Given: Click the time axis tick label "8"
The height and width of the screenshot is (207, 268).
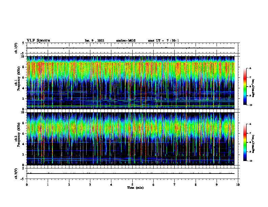Looking at the screenshot, I should click(x=196, y=185).
